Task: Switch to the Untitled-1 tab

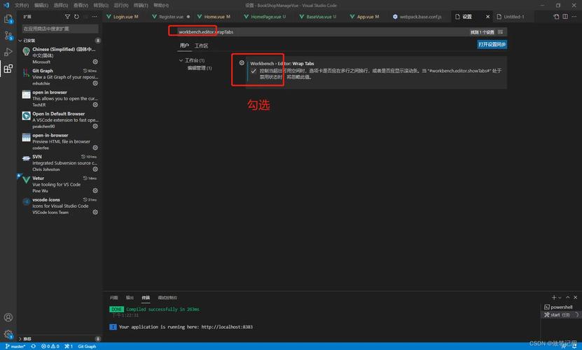Action: coord(513,17)
